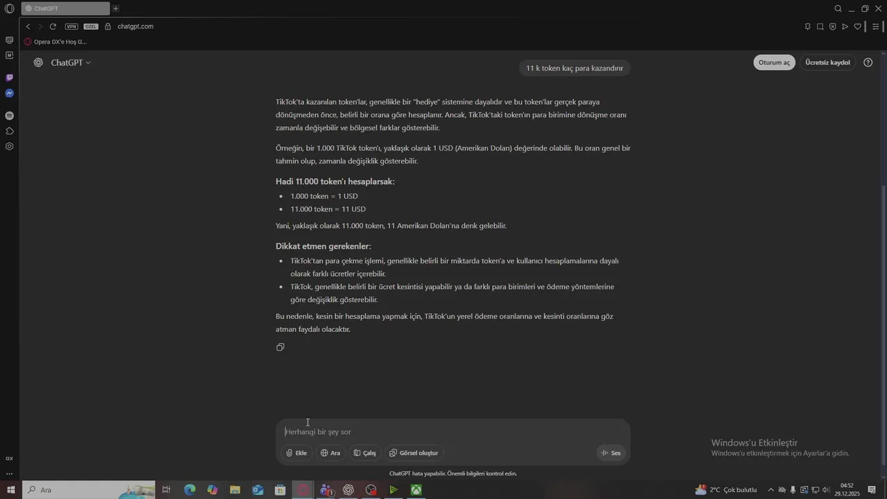Click the 'Herhangi bir şey sor' input field

click(453, 432)
